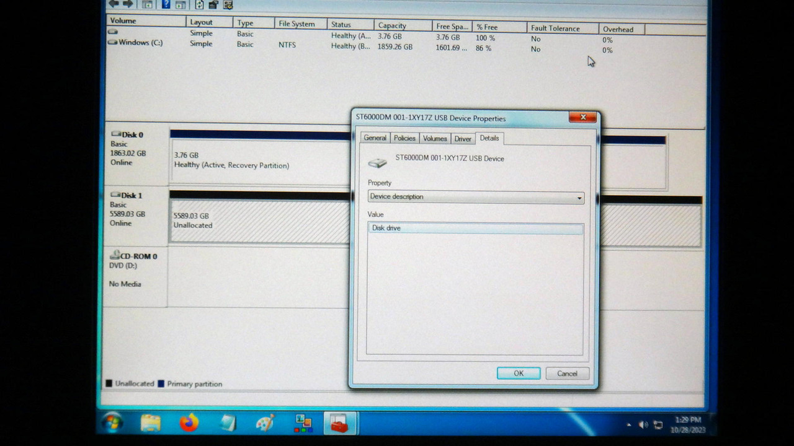The height and width of the screenshot is (446, 794).
Task: Click the network tray icon
Action: pyautogui.click(x=658, y=426)
